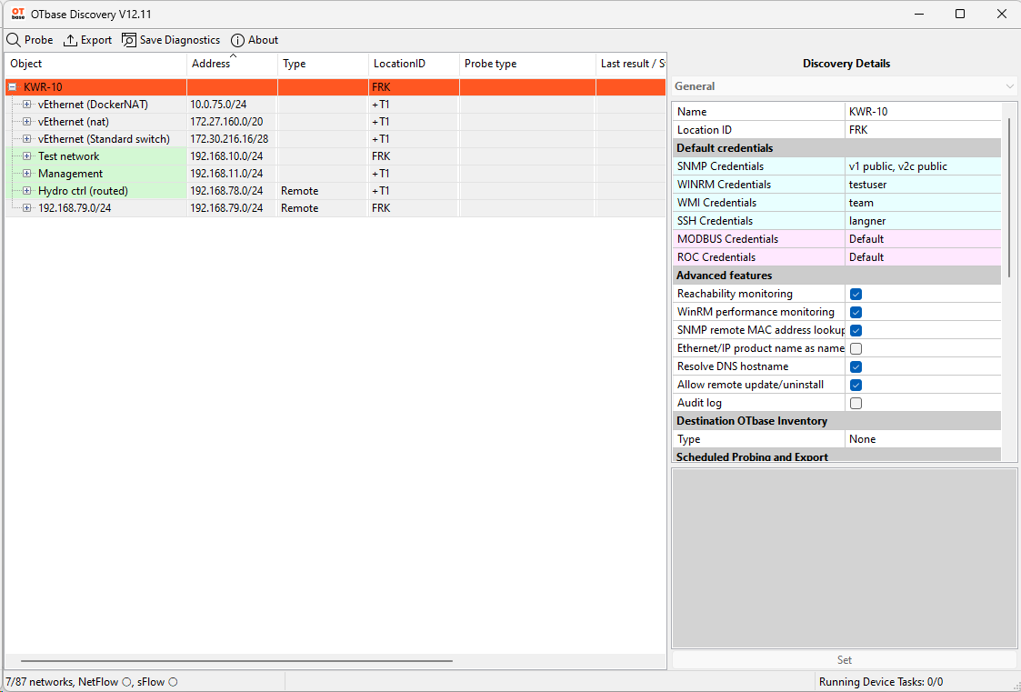Click the Export upload icon
The height and width of the screenshot is (692, 1021).
(x=70, y=40)
